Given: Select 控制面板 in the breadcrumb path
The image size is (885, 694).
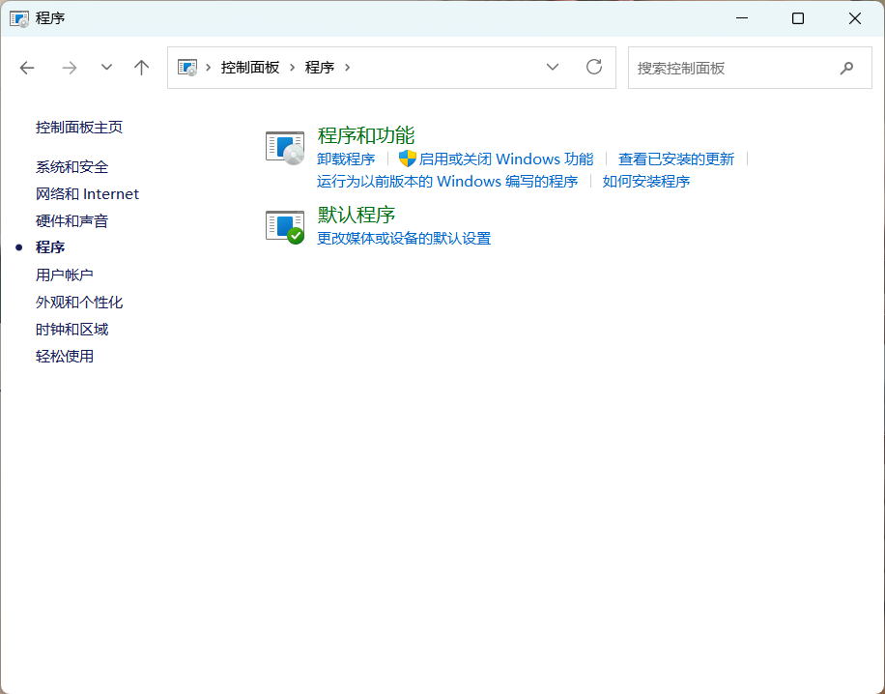Looking at the screenshot, I should pyautogui.click(x=250, y=68).
